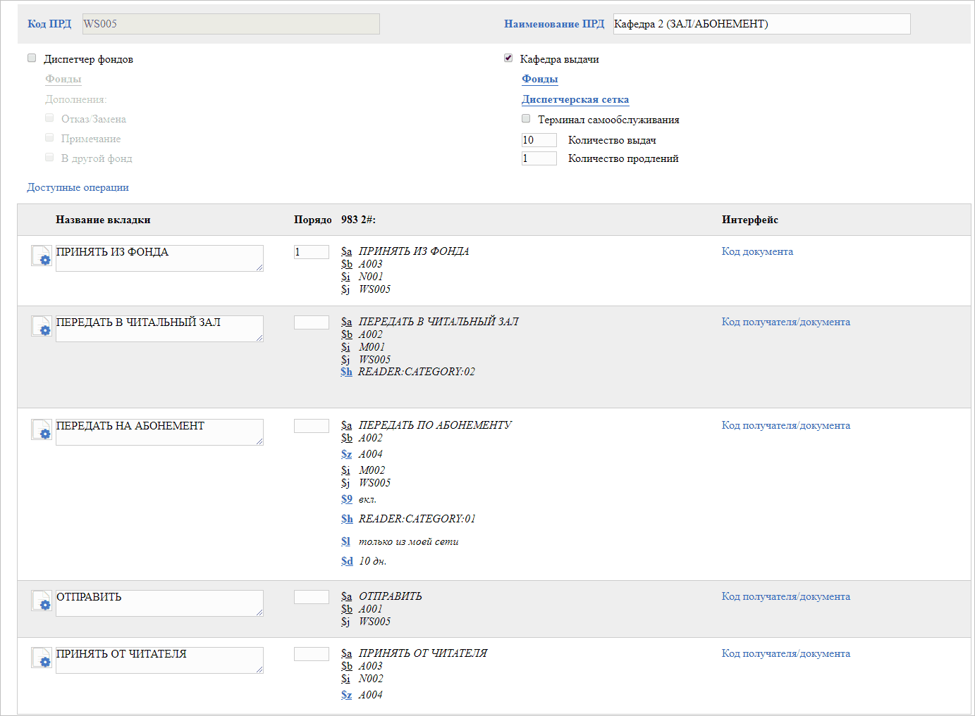This screenshot has height=716, width=975.
Task: Click the Код ПРД label link
Action: point(49,24)
